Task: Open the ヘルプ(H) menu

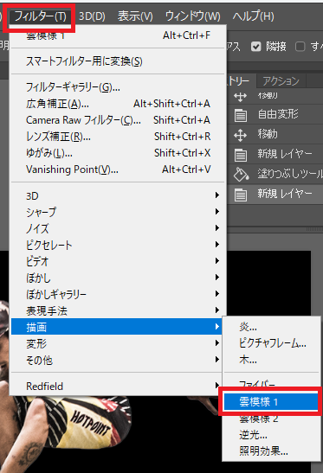Action: tap(253, 16)
